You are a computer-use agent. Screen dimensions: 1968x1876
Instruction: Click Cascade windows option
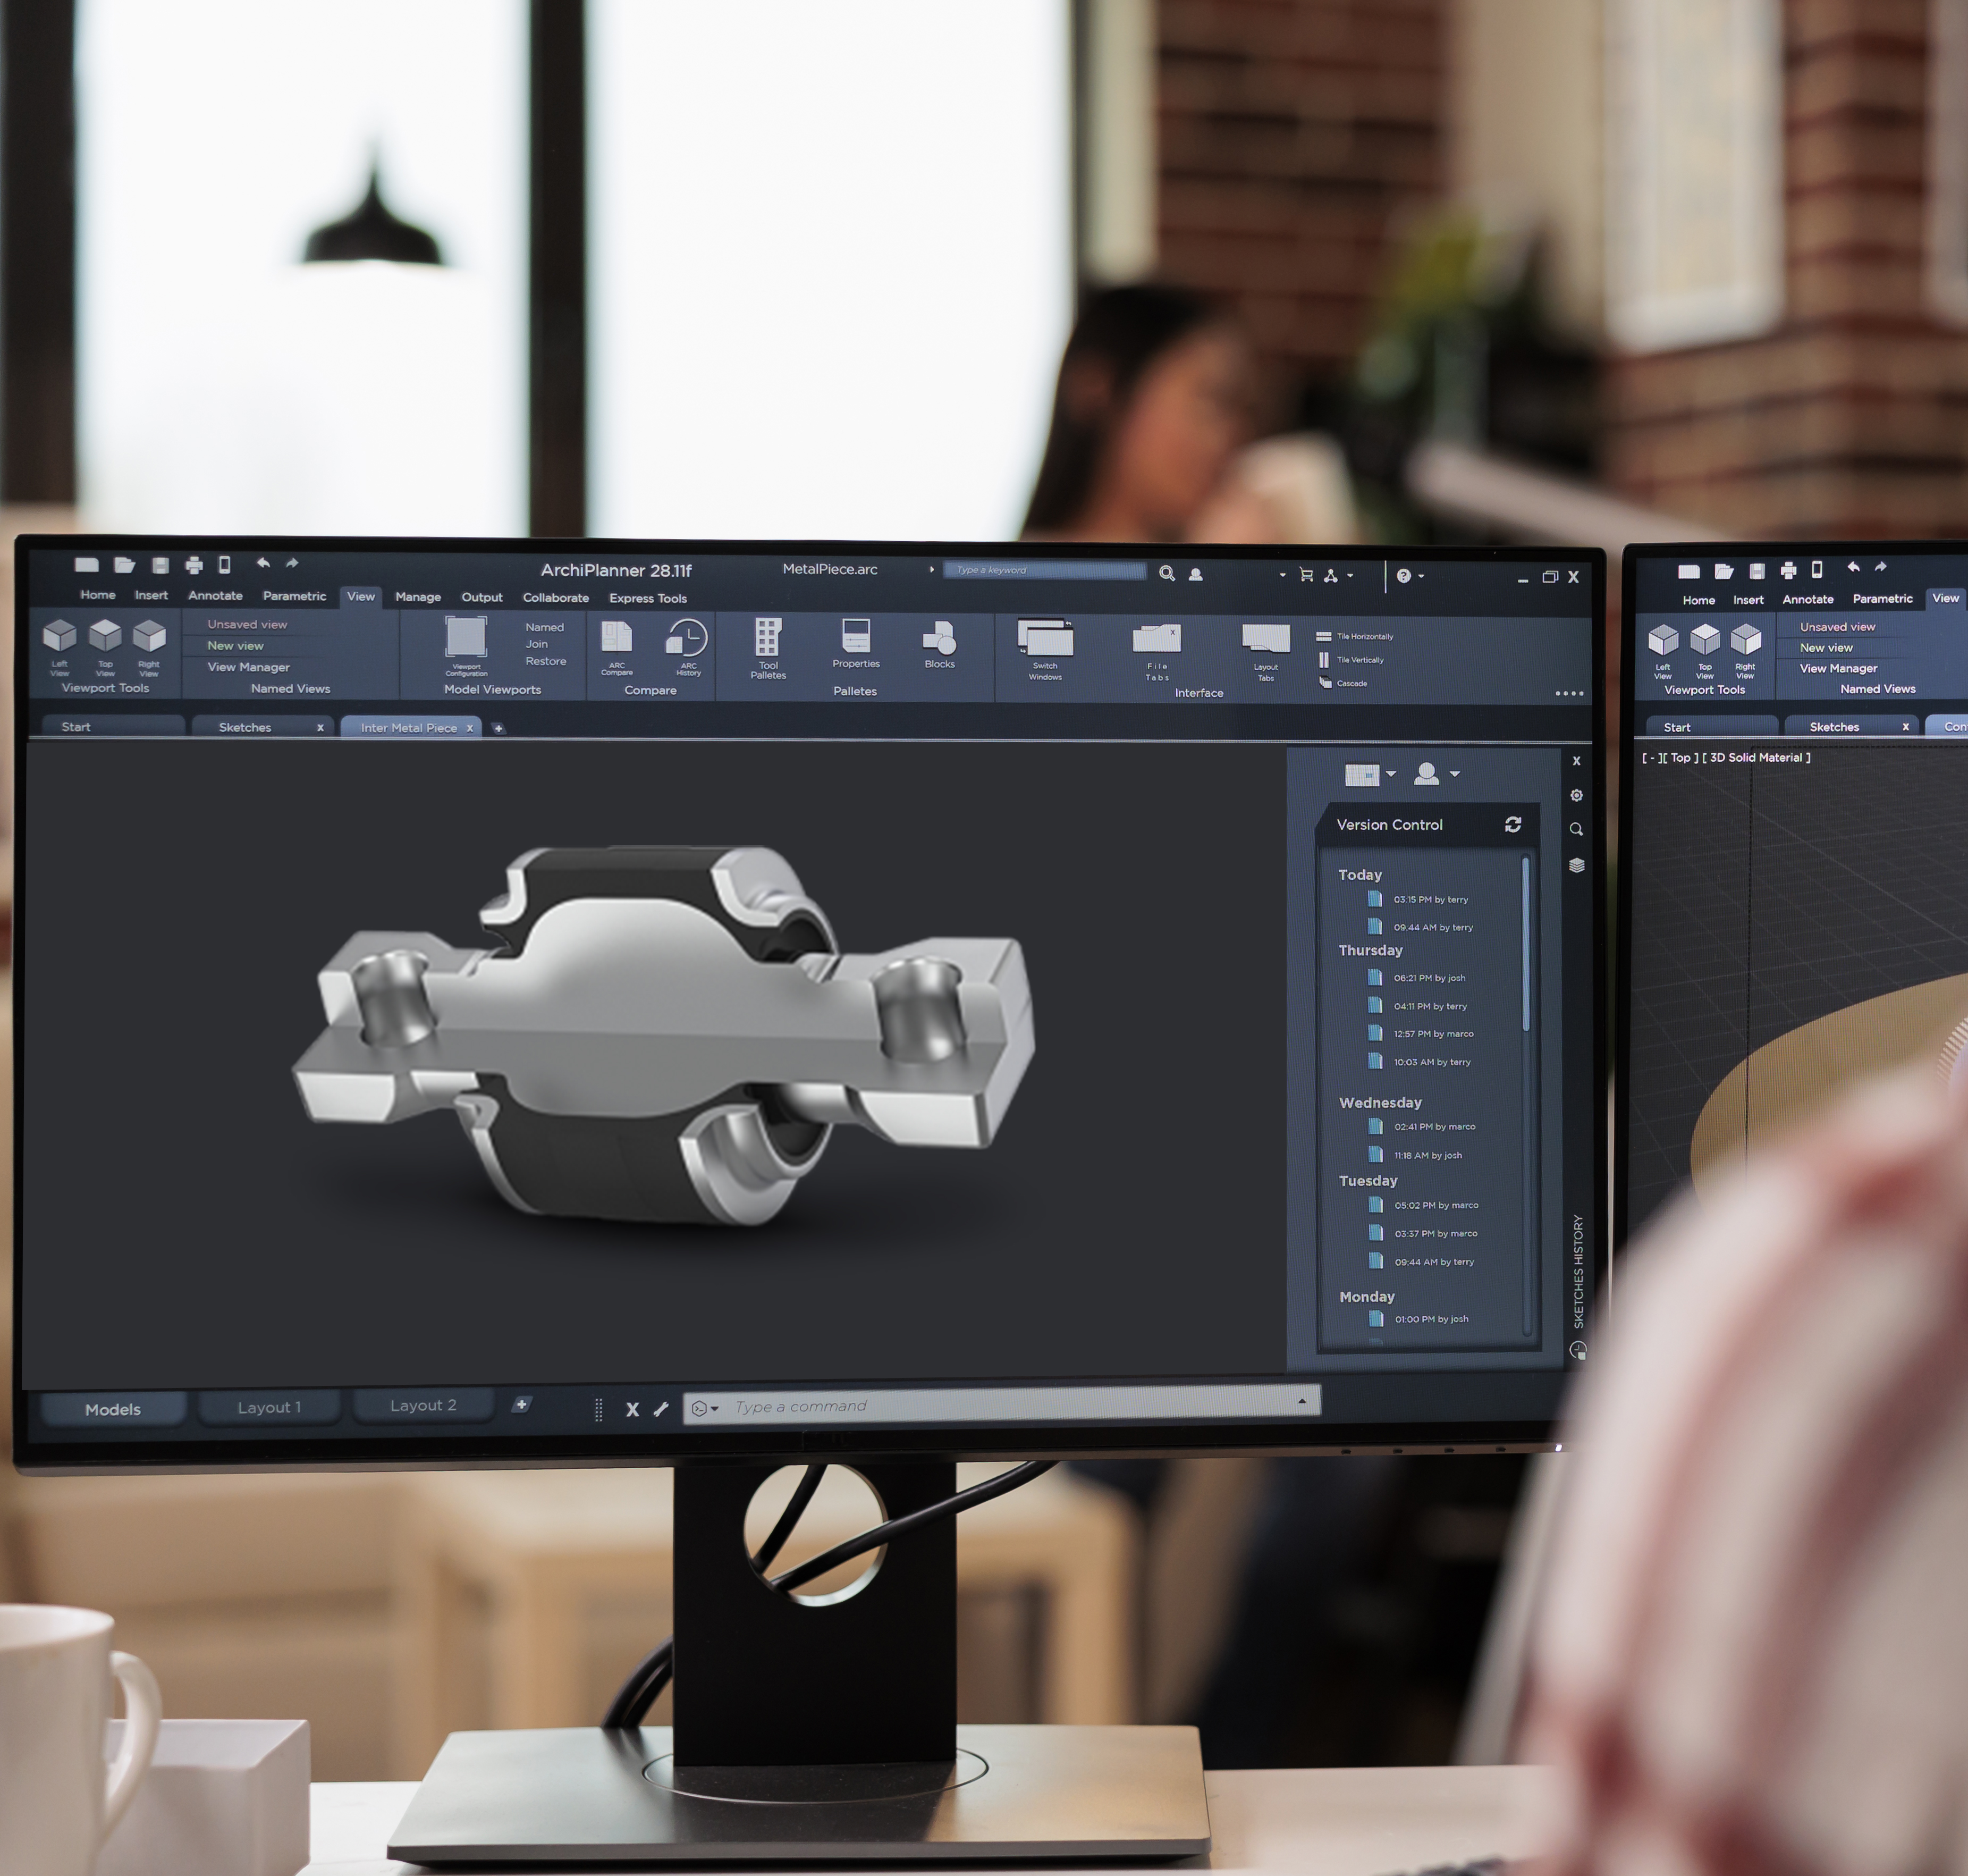pyautogui.click(x=1342, y=683)
